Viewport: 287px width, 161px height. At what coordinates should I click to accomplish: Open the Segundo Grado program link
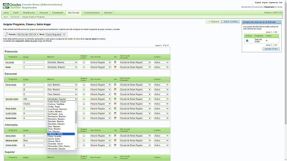tap(12, 99)
